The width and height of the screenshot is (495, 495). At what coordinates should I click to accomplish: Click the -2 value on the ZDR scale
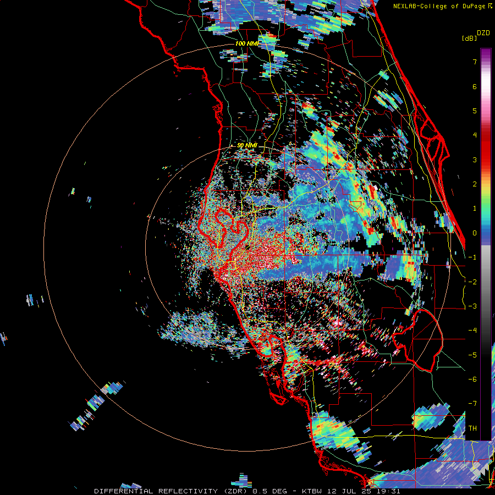pos(472,282)
